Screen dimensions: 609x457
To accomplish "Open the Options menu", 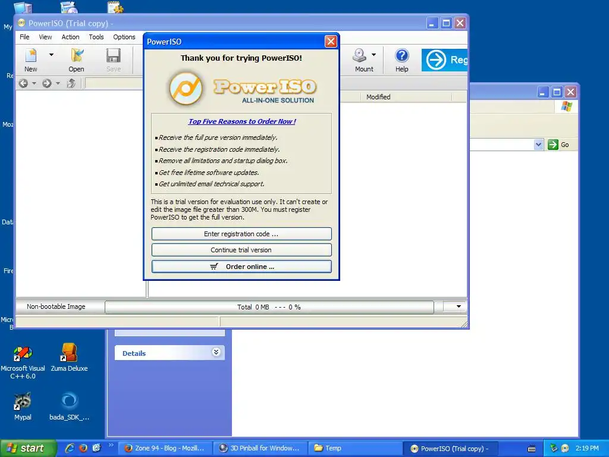I will (x=124, y=37).
